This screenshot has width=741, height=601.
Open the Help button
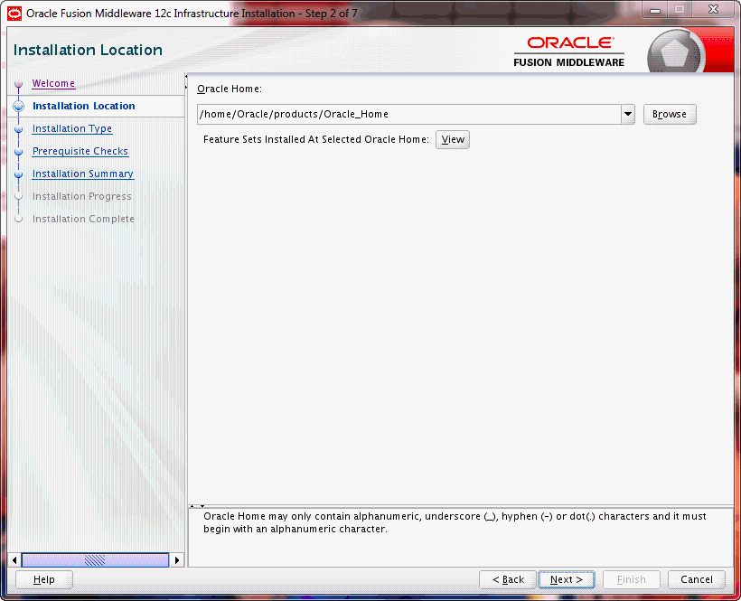pyautogui.click(x=44, y=579)
